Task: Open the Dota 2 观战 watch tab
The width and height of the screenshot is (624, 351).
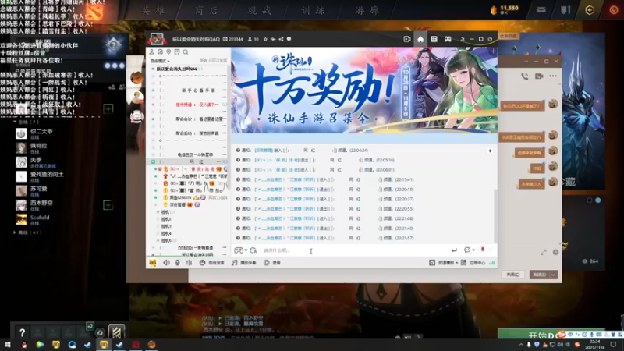Action: 260,10
